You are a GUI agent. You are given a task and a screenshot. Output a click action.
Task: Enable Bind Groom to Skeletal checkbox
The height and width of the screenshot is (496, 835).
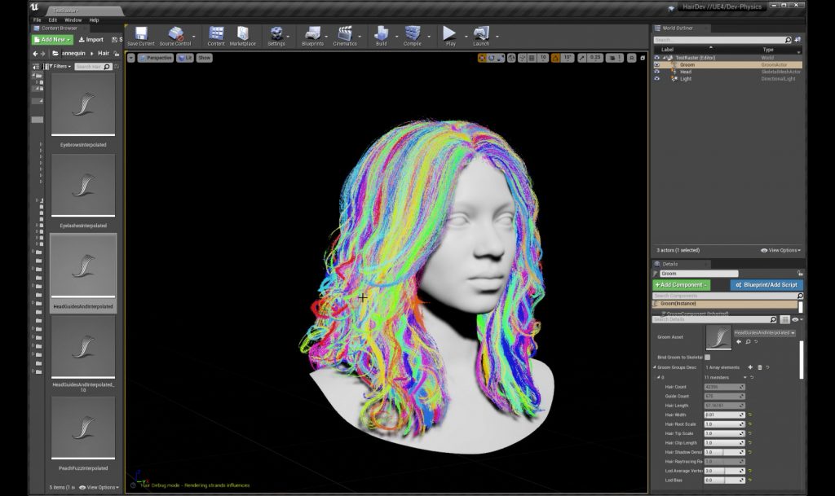click(707, 357)
